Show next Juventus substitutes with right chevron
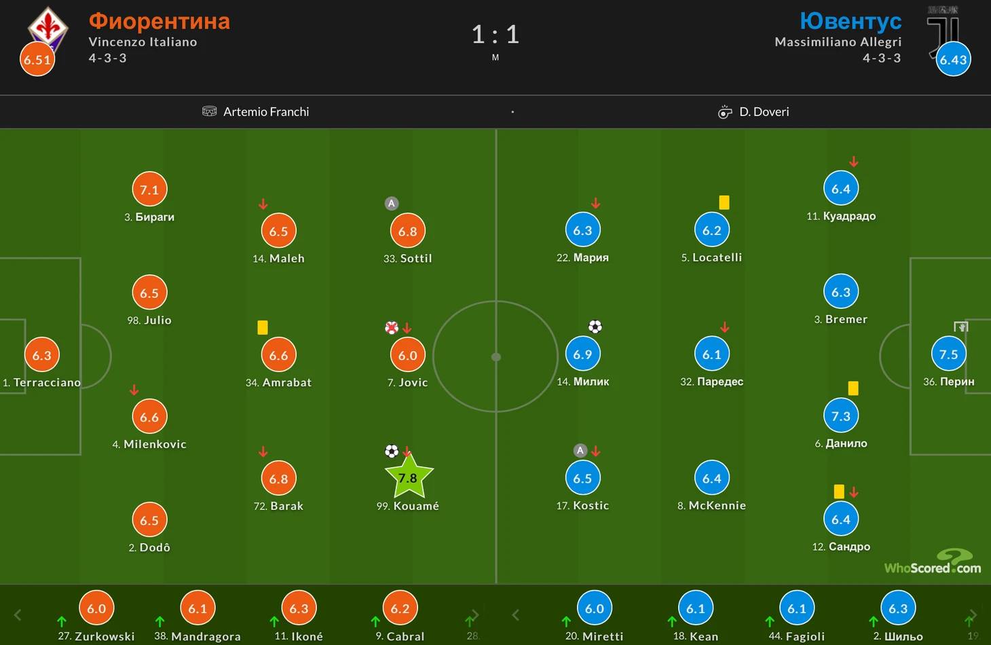Image resolution: width=991 pixels, height=645 pixels. click(973, 615)
